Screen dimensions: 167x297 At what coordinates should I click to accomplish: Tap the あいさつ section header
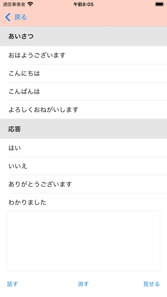pyautogui.click(x=83, y=36)
